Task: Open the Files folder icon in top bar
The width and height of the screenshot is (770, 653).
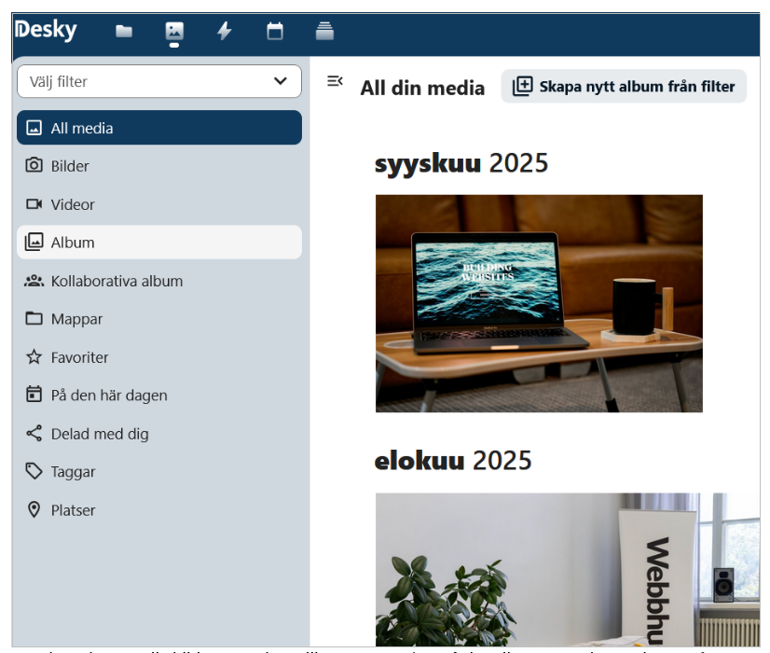Action: point(124,32)
